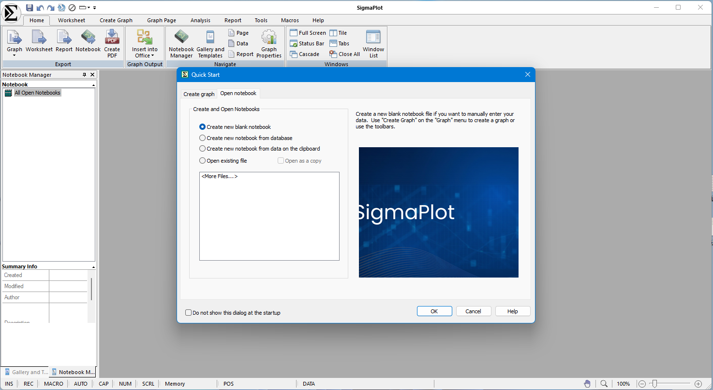Switch to the Tools ribbon tab
713x390 pixels.
pos(261,20)
